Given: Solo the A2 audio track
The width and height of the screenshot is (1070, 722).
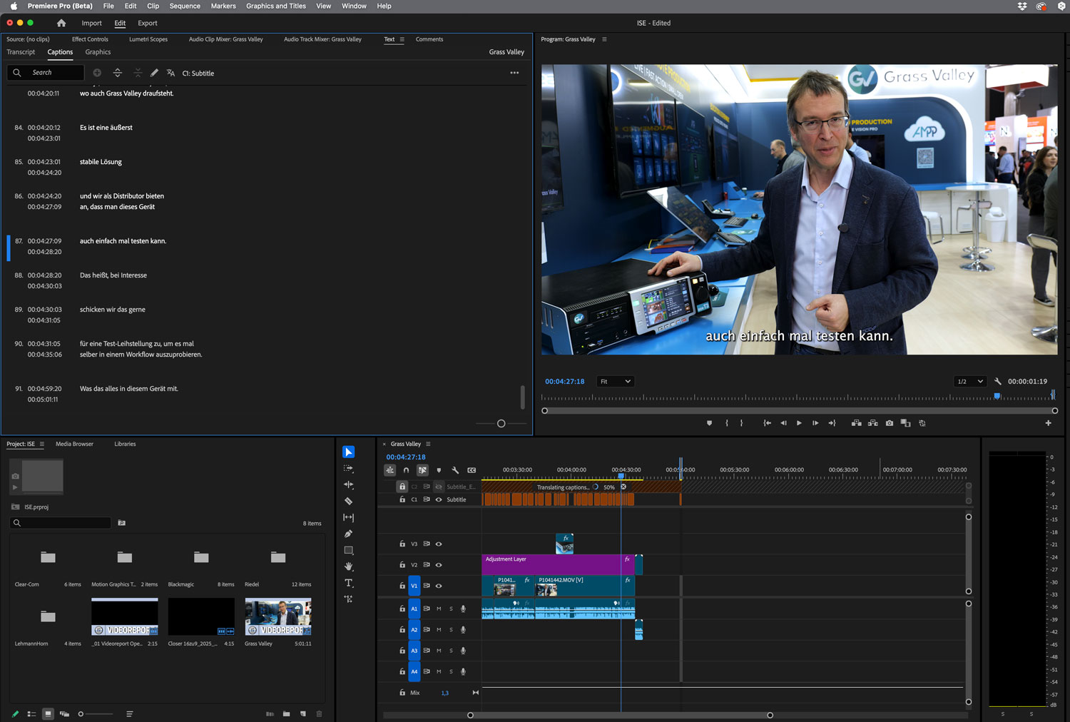Looking at the screenshot, I should [x=451, y=630].
